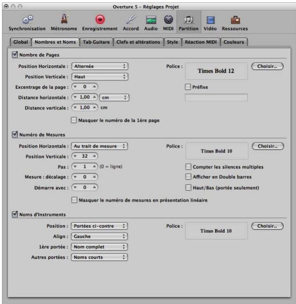The height and width of the screenshot is (304, 296).
Task: Enable Afficher en Double barres
Action: (x=189, y=177)
